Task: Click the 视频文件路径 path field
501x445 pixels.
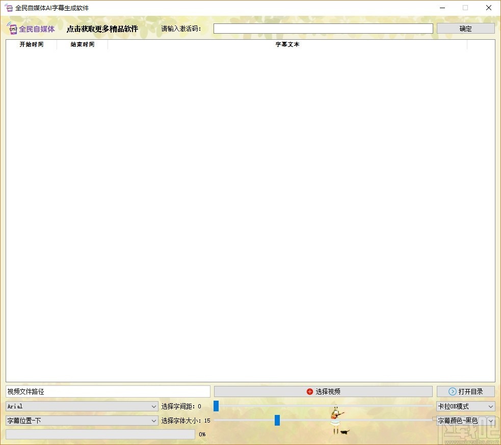Action: 107,391
